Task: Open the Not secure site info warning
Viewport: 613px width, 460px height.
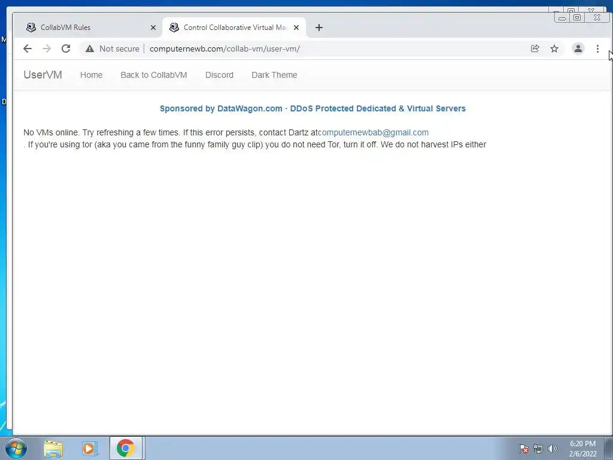Action: [113, 49]
